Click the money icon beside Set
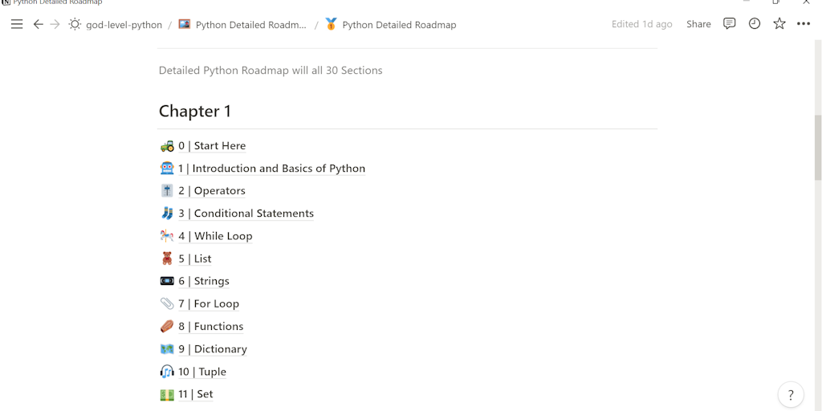Screen dimensions: 822x411 [167, 394]
